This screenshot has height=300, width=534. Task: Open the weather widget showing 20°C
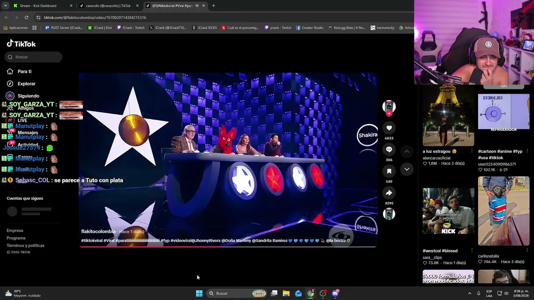(x=23, y=293)
